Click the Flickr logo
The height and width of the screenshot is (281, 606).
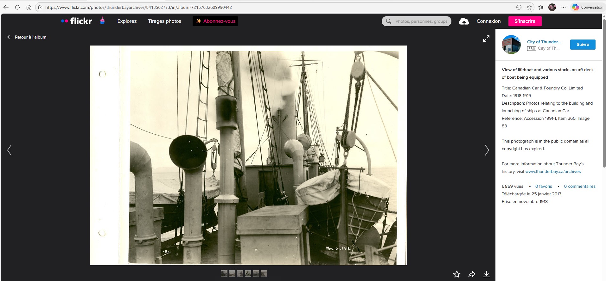point(77,21)
